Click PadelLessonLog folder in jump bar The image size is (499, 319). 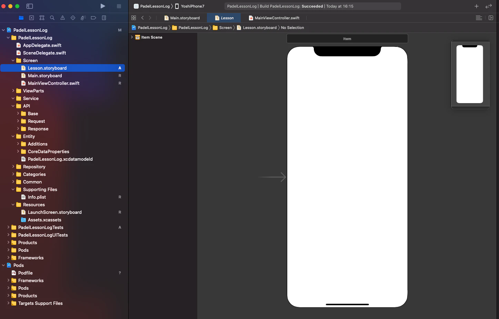pos(190,28)
